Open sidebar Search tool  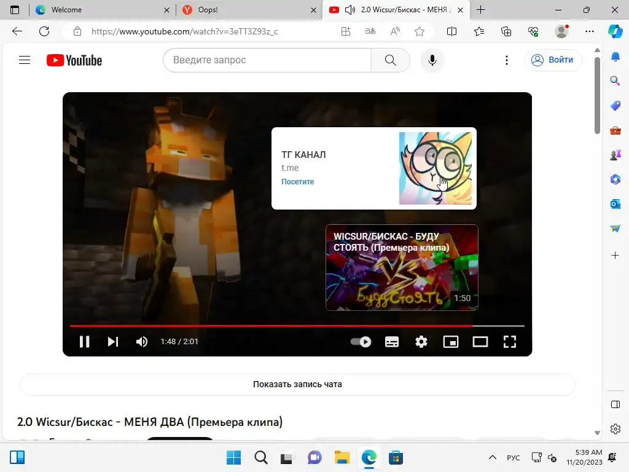point(615,81)
